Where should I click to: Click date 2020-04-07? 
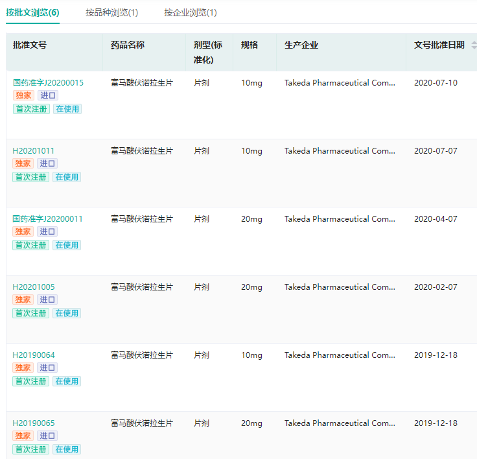(436, 219)
